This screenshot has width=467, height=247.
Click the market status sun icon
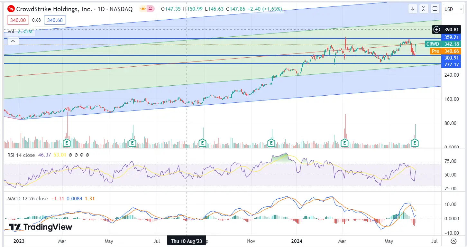[143, 9]
